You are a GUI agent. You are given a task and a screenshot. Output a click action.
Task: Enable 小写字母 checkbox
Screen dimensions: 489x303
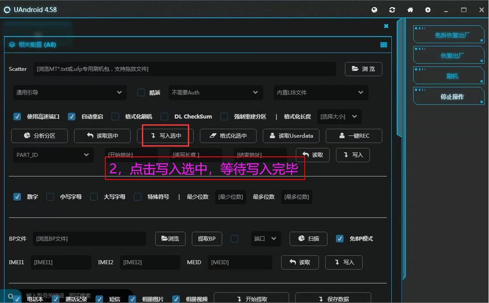point(50,197)
